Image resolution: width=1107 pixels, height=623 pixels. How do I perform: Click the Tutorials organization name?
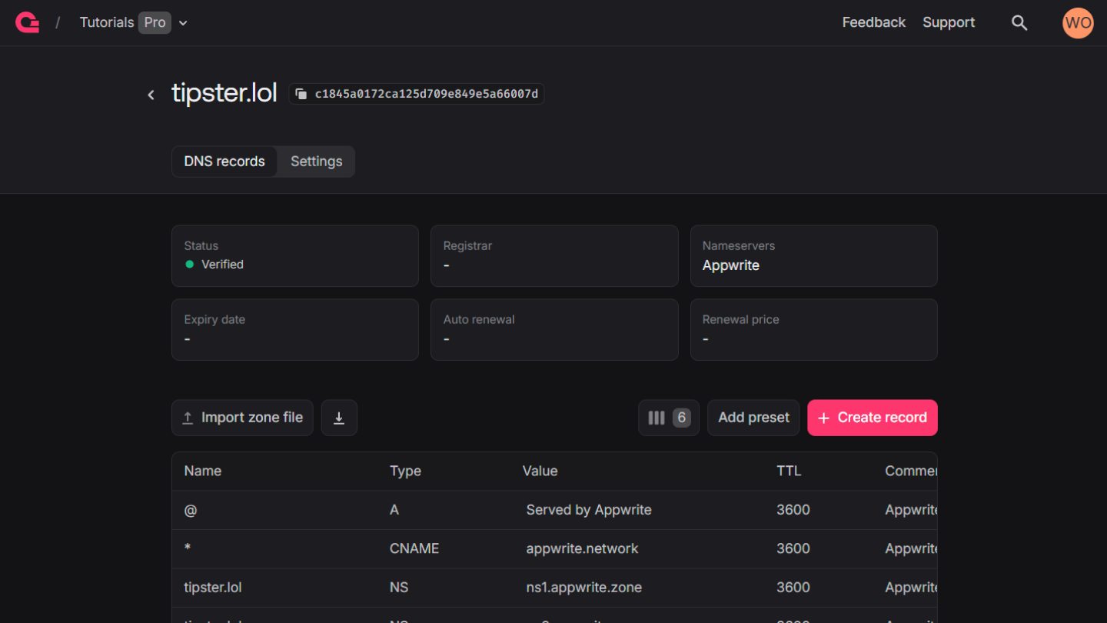coord(107,22)
